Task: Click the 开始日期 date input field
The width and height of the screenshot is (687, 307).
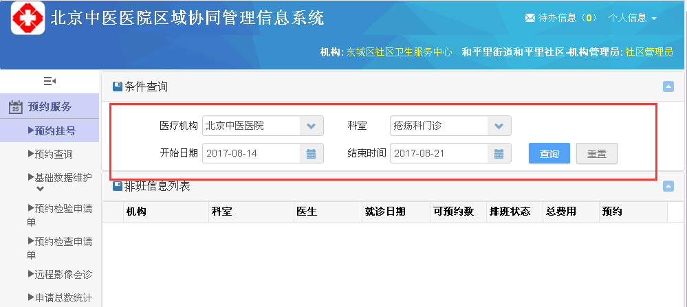Action: [x=251, y=153]
